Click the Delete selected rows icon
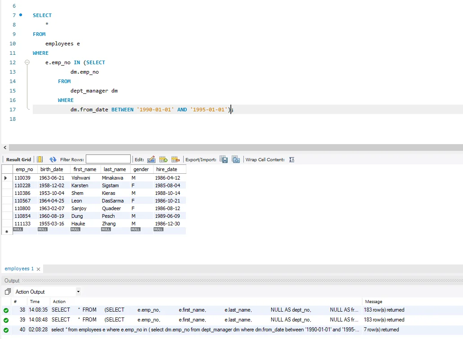 176,159
